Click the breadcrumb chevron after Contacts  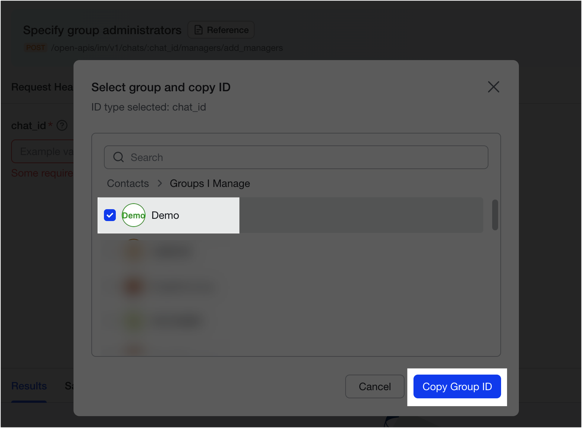(x=160, y=184)
